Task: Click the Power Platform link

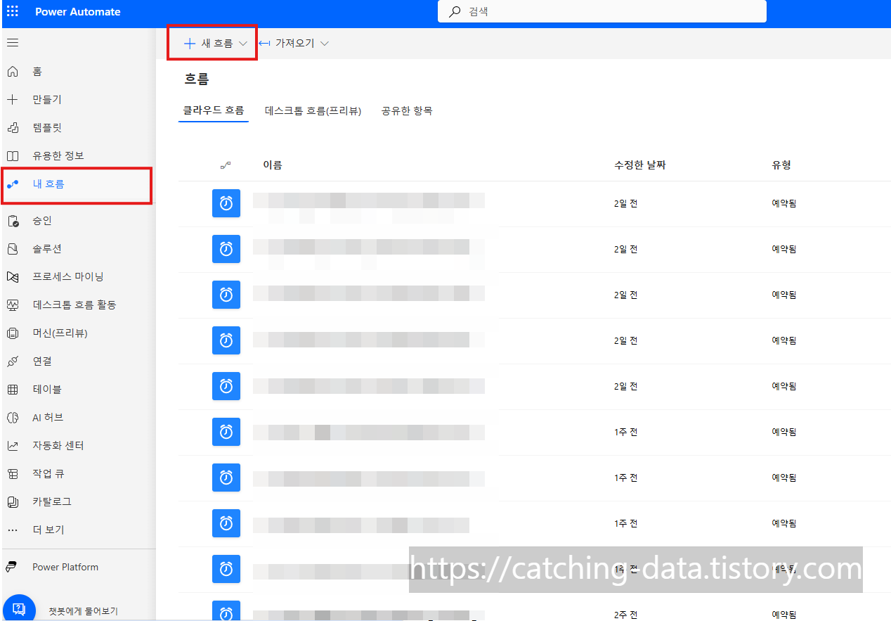Action: tap(65, 567)
